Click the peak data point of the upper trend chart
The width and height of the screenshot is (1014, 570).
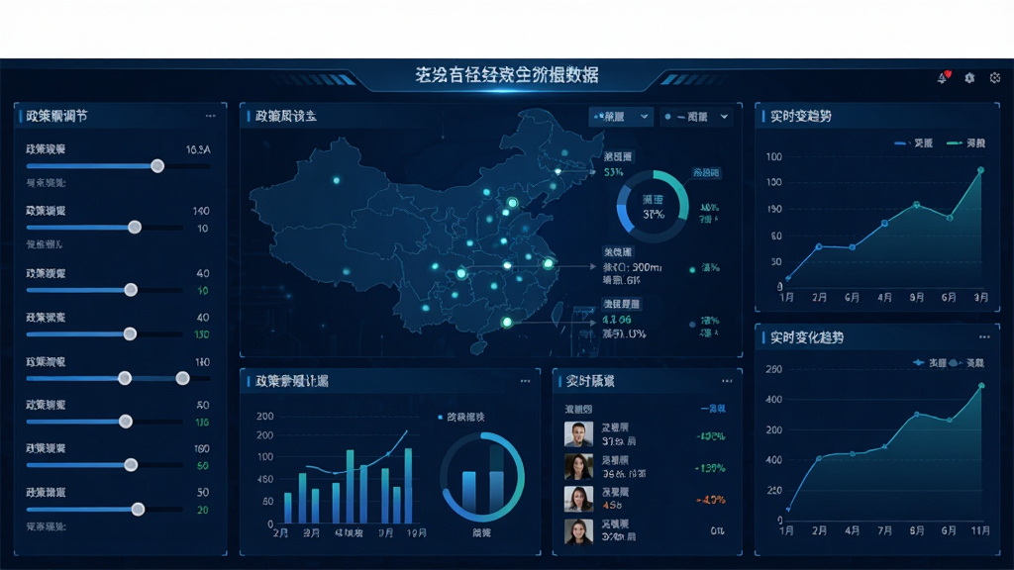[981, 170]
